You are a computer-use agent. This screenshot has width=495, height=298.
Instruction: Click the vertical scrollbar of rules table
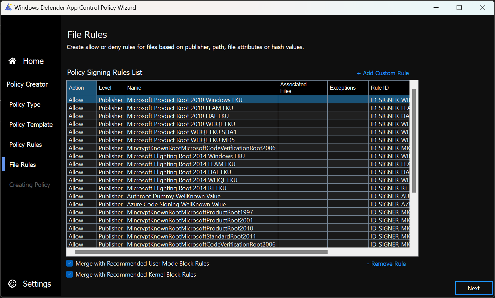tap(414, 141)
